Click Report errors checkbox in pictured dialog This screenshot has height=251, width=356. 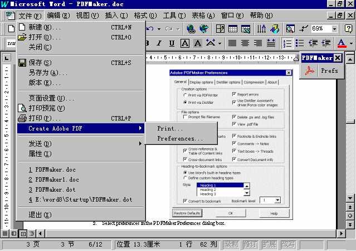[234, 94]
